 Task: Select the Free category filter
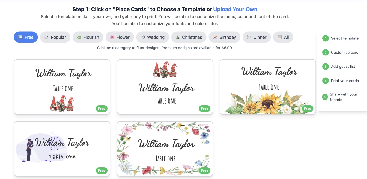pyautogui.click(x=26, y=37)
